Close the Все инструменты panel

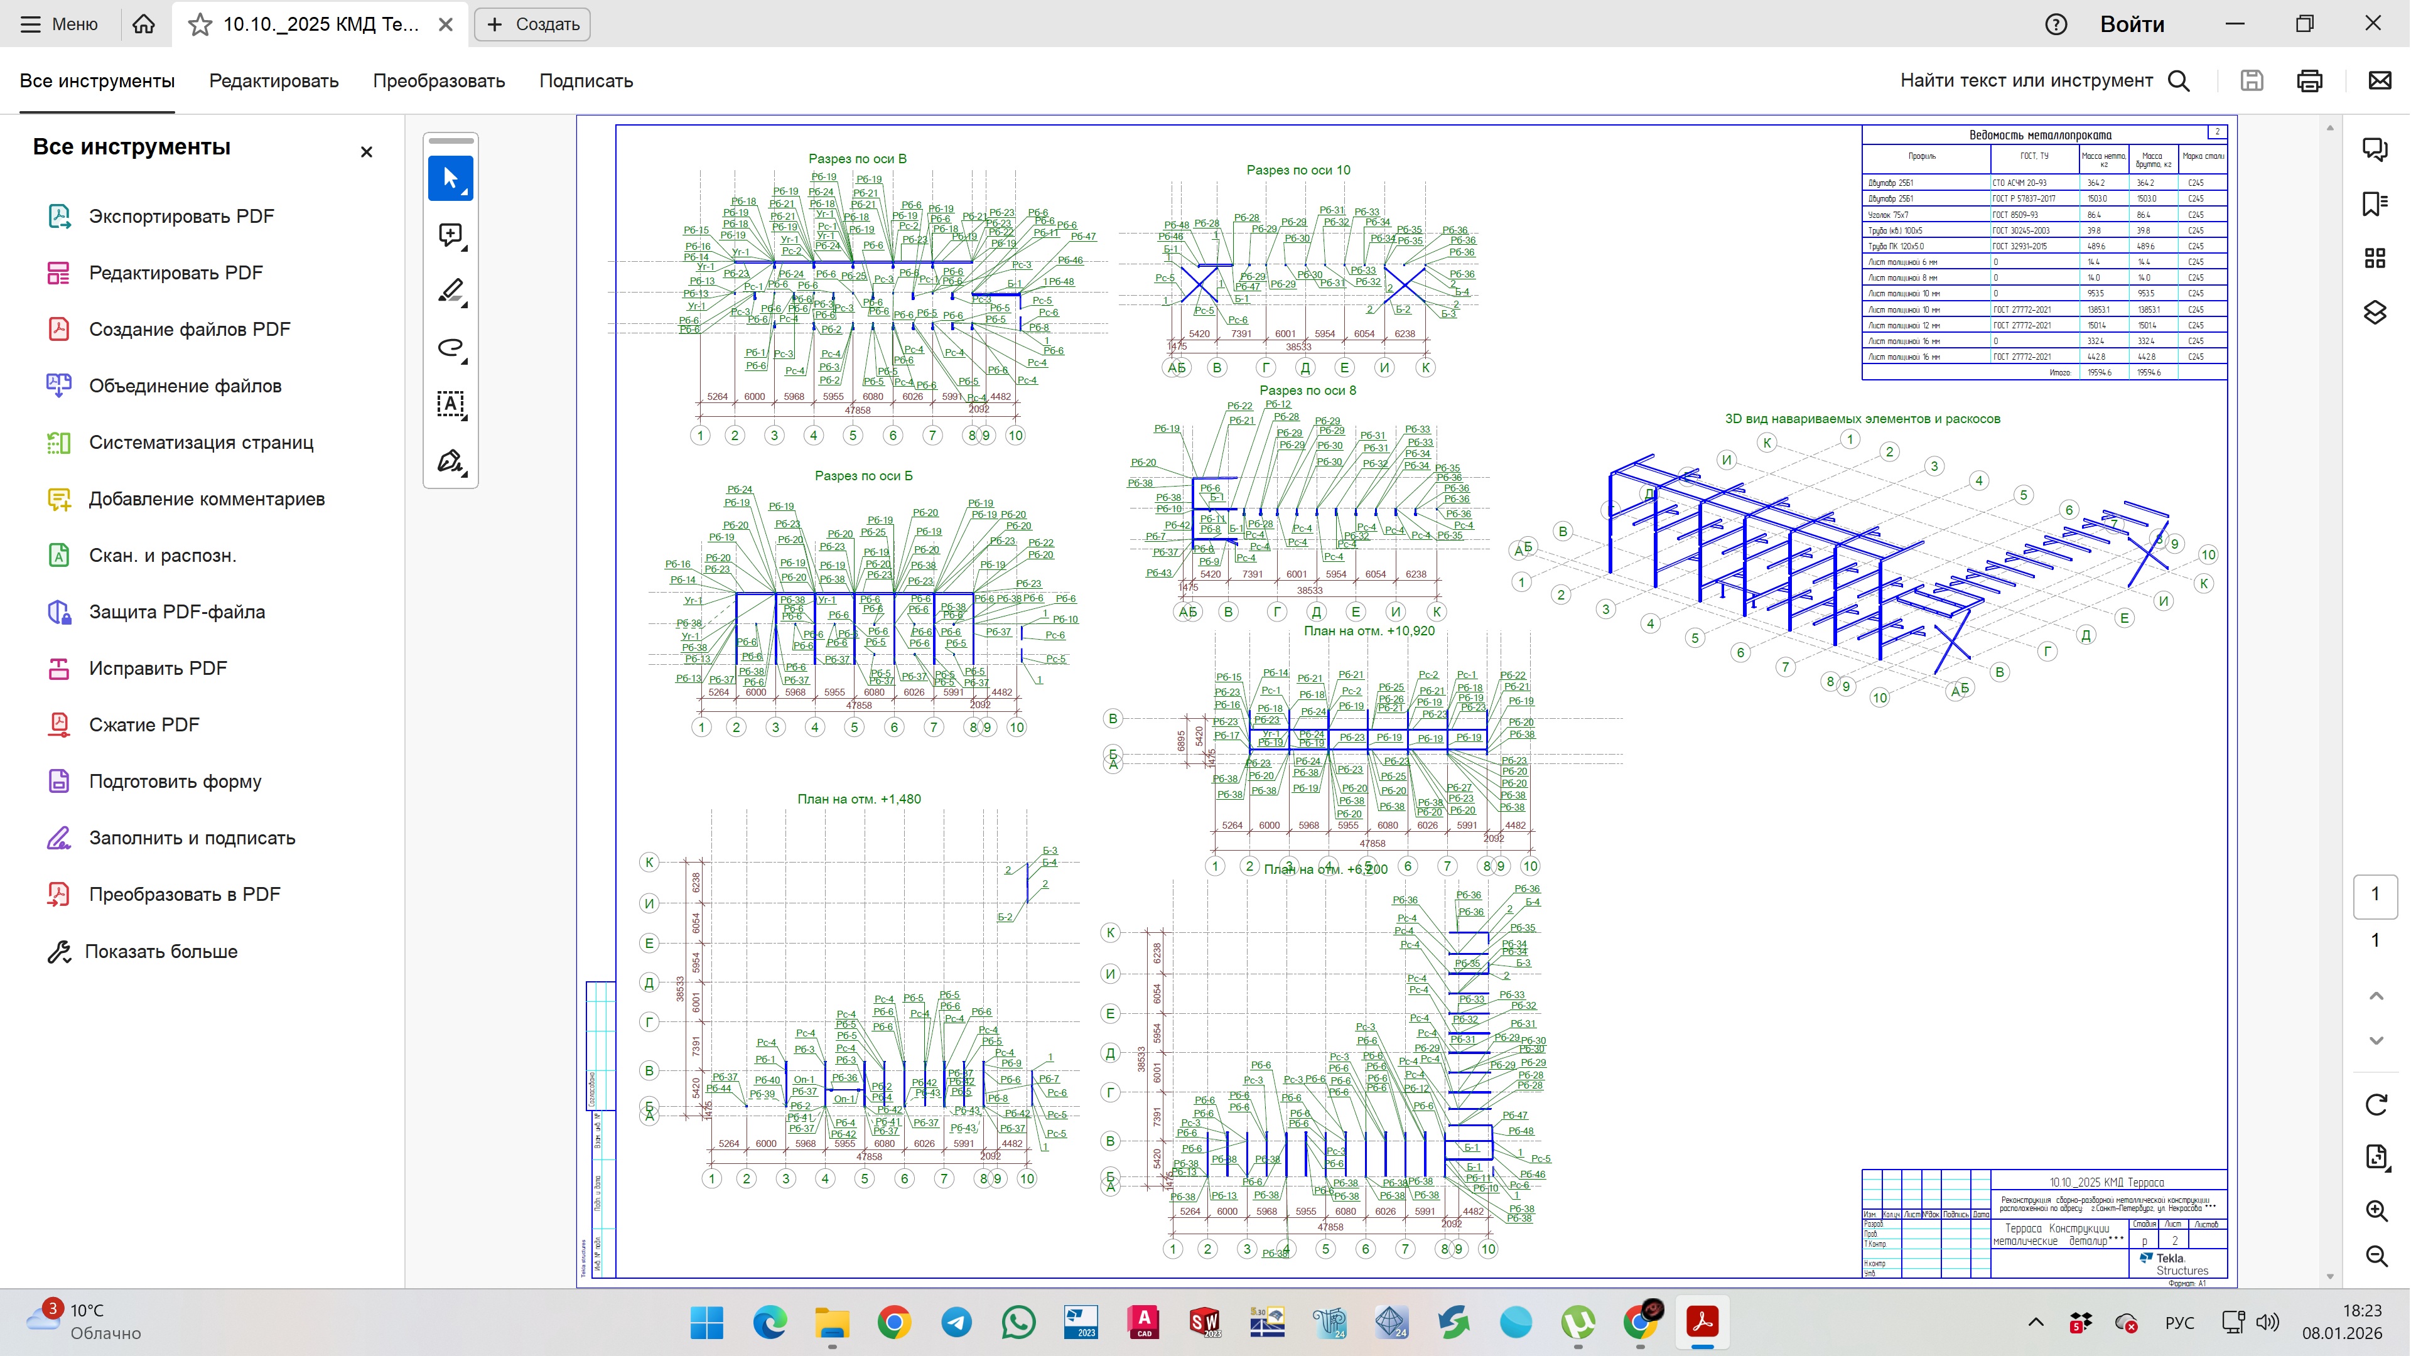click(x=366, y=151)
